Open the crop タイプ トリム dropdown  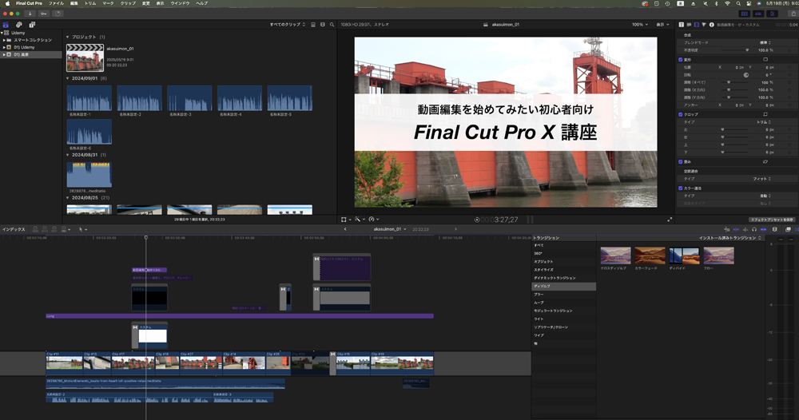coord(763,122)
